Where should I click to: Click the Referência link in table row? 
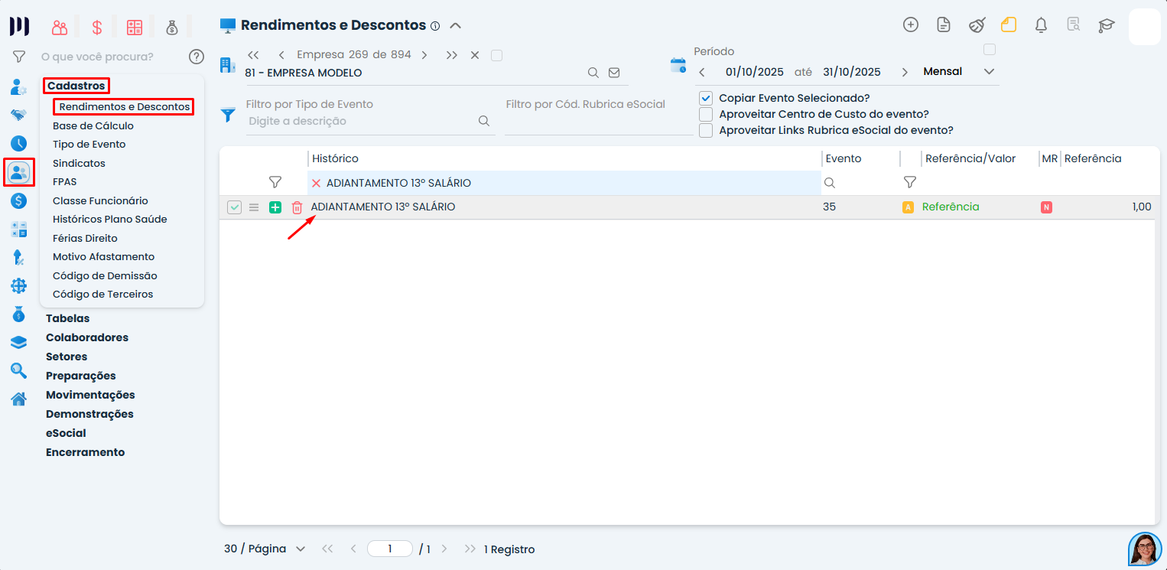point(951,207)
